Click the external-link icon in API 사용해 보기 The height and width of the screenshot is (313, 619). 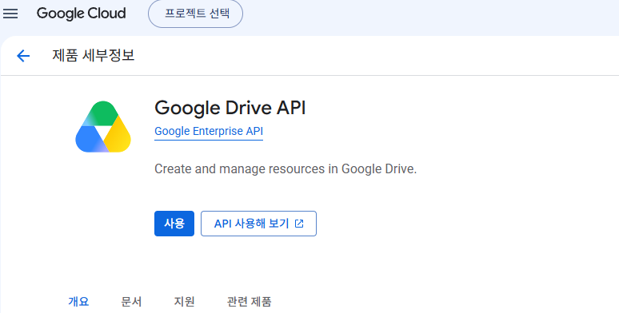[299, 224]
